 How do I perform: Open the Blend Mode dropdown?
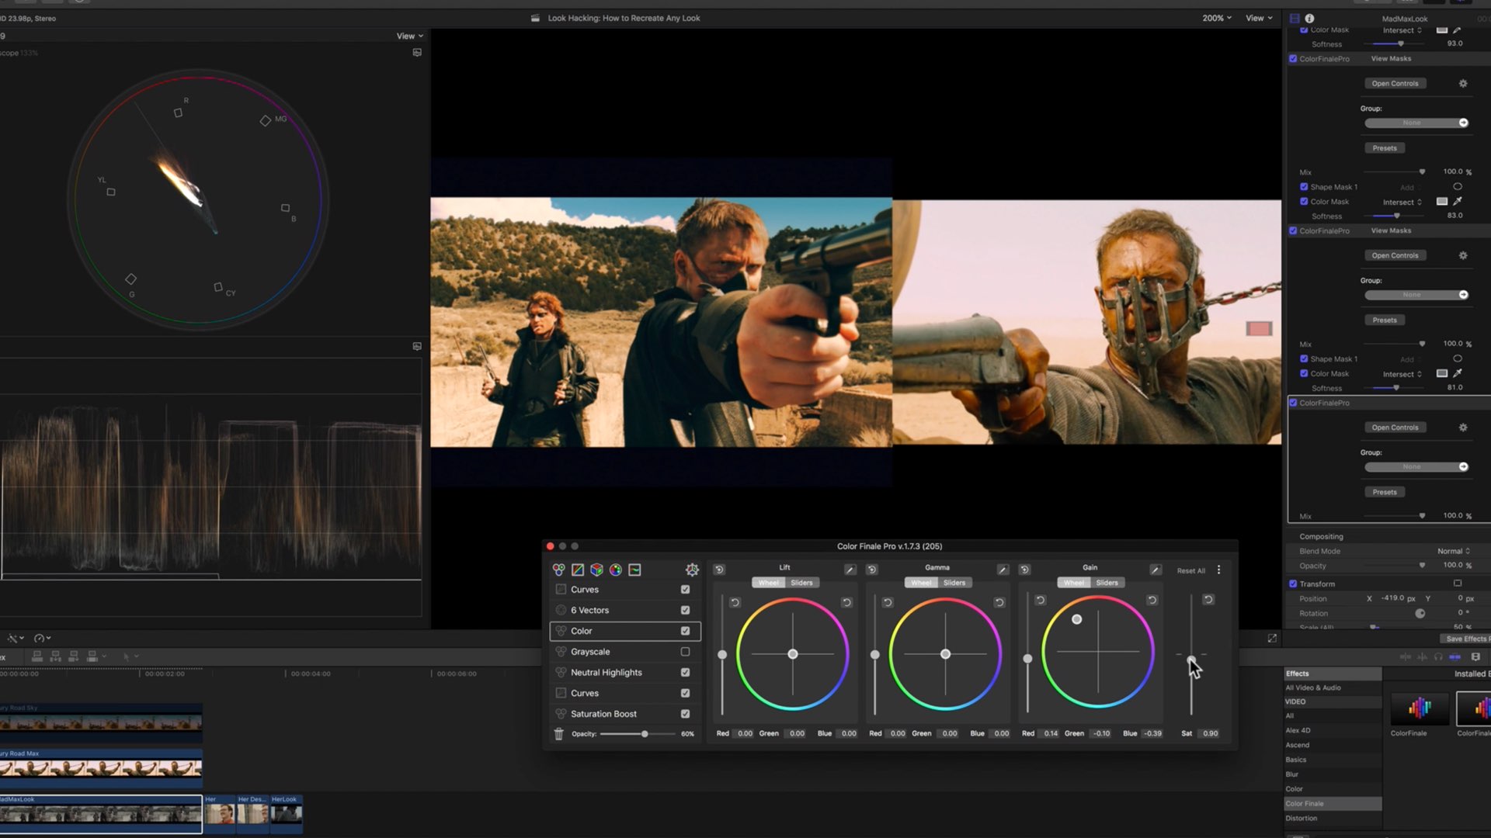pos(1452,550)
